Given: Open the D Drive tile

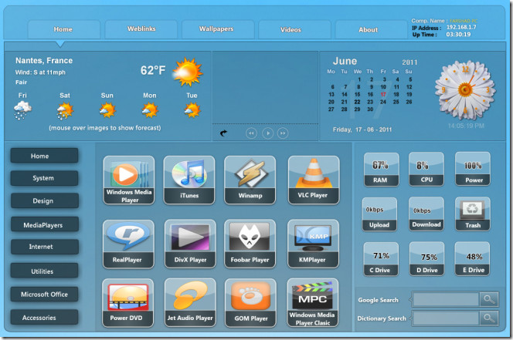Looking at the screenshot, I should pos(426,259).
